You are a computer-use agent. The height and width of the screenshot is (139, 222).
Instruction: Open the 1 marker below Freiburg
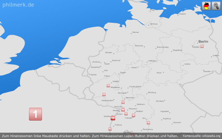pos(110,129)
